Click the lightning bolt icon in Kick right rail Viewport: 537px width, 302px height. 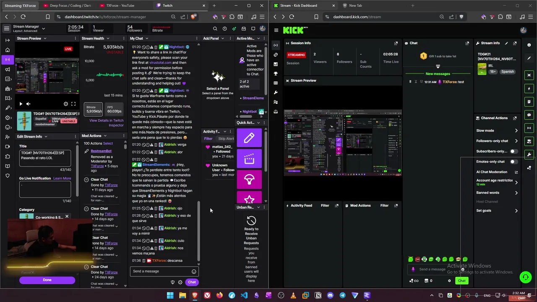click(529, 89)
